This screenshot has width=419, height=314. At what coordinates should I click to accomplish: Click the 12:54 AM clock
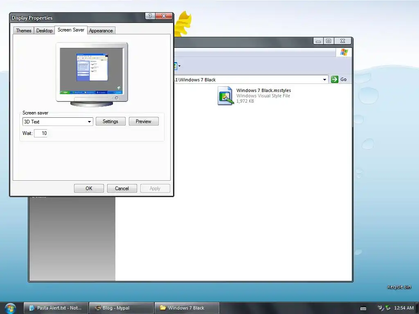pyautogui.click(x=404, y=308)
